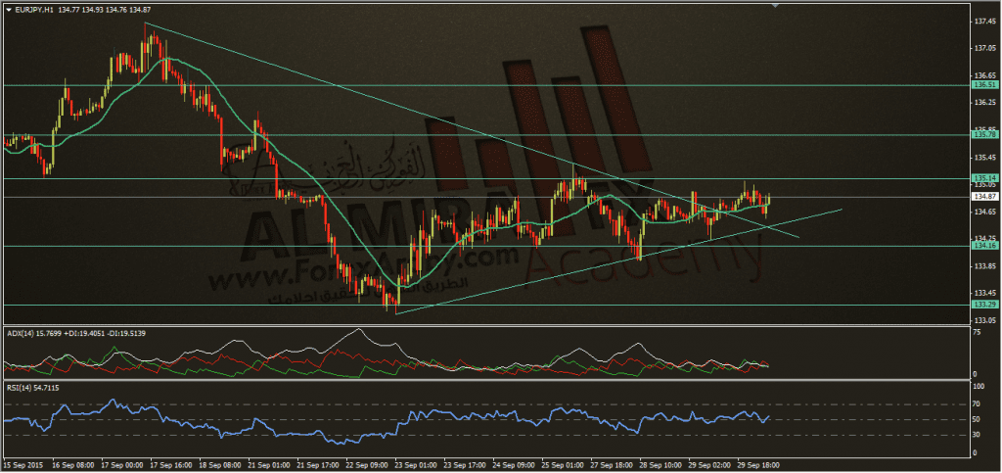Select the 135.45 price scale value
Screen dimensions: 1002x473
(984, 158)
